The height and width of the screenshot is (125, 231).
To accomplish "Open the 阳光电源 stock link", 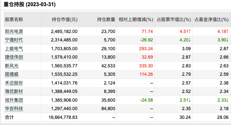I will point(14,31).
